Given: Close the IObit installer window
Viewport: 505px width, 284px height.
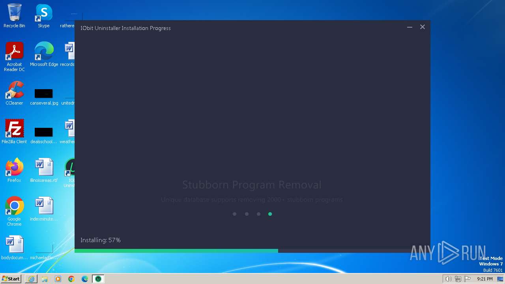Looking at the screenshot, I should coord(423,27).
